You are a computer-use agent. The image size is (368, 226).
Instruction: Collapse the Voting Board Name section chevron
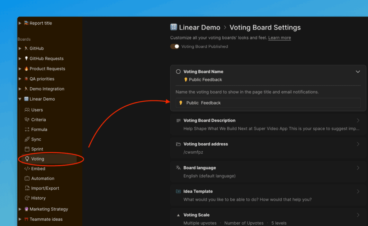(x=358, y=72)
